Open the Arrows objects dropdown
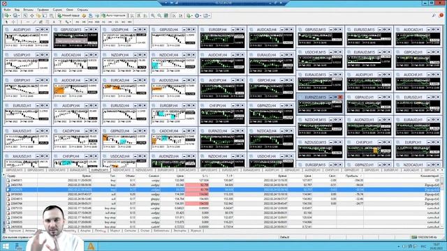 click(68, 22)
